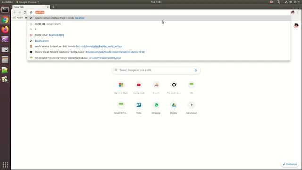Open the Sign in to Skype shortcut

tap(121, 88)
